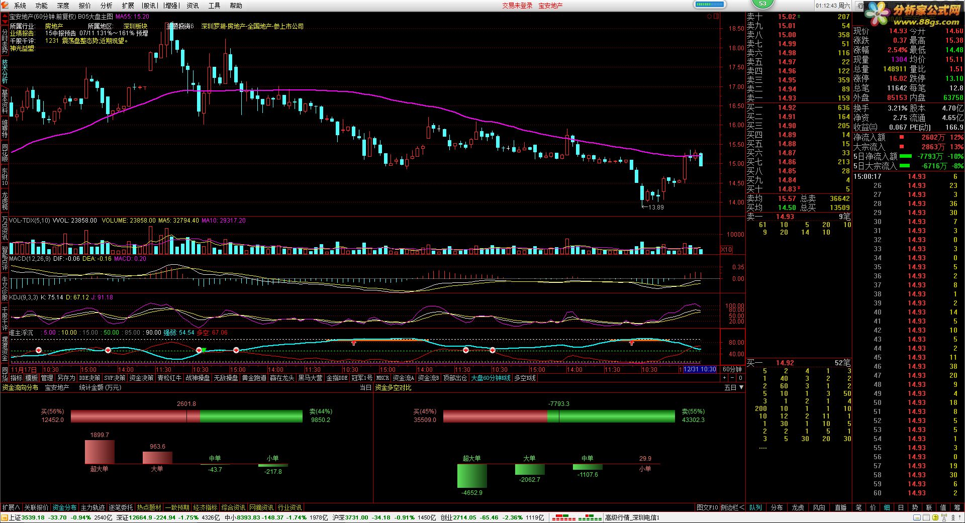
Task: Open the 关联报价 bottom tab
Action: click(36, 507)
